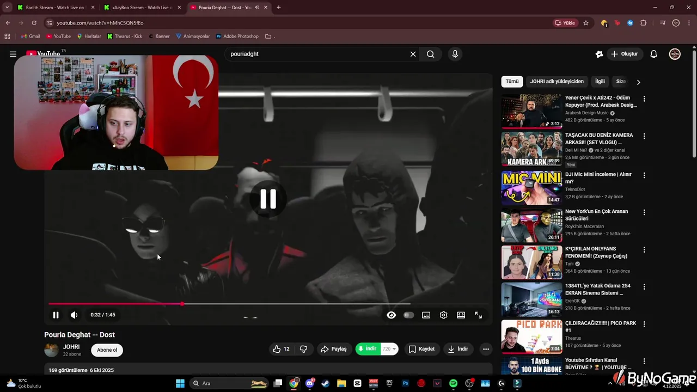Start voice search with the microphone icon
This screenshot has height=392, width=697.
tap(455, 54)
